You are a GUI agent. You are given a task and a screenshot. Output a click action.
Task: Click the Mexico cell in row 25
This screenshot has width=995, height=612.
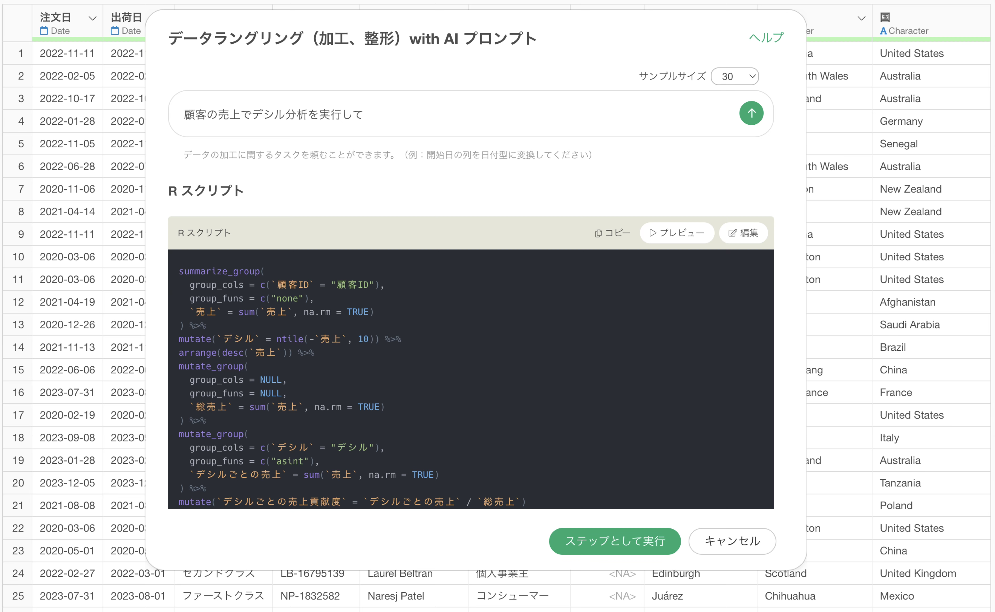coord(897,596)
